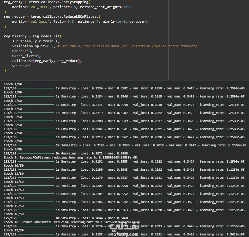Image resolution: width=249 pixels, height=237 pixels.
Task: Click the 'Epoch 10/50' output line
Action: click(x=14, y=165)
